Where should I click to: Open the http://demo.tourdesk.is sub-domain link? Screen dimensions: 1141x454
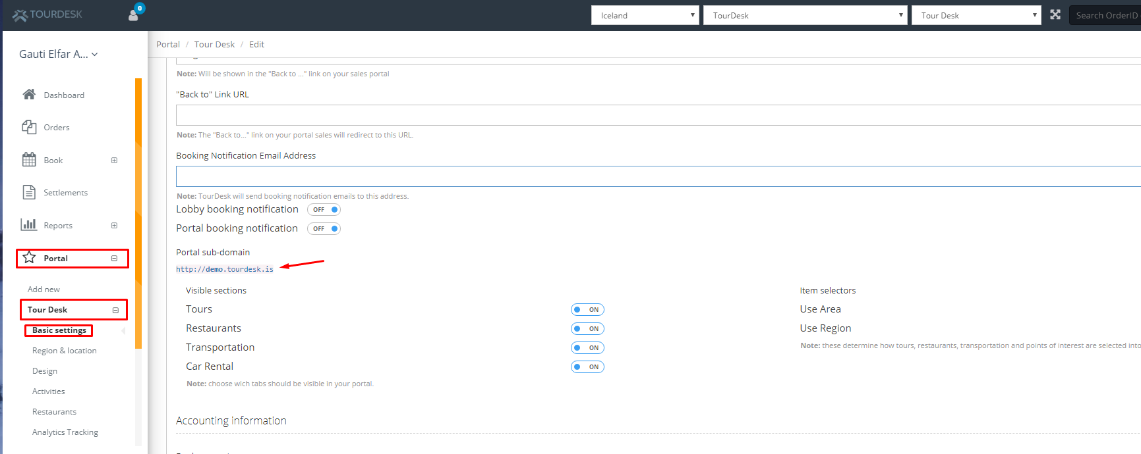(x=225, y=269)
